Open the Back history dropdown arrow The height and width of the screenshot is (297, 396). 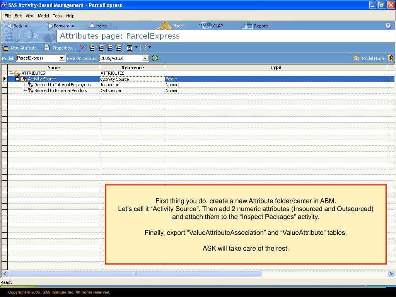coord(26,26)
